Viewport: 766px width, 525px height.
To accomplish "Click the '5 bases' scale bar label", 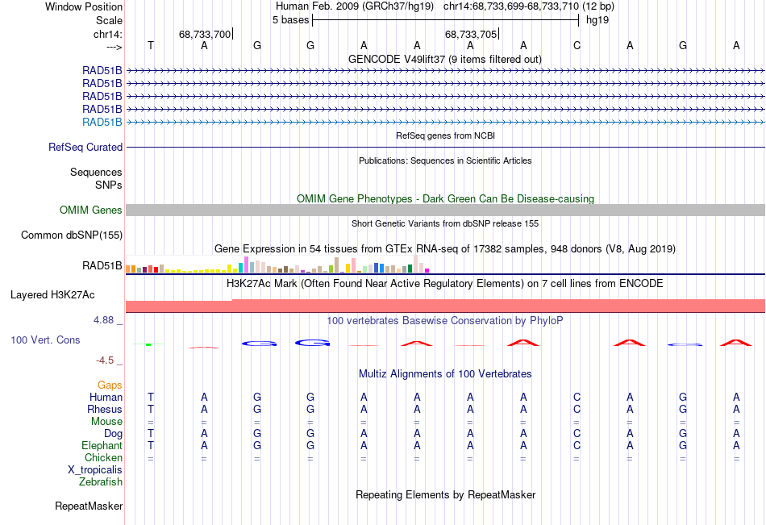I will [290, 20].
